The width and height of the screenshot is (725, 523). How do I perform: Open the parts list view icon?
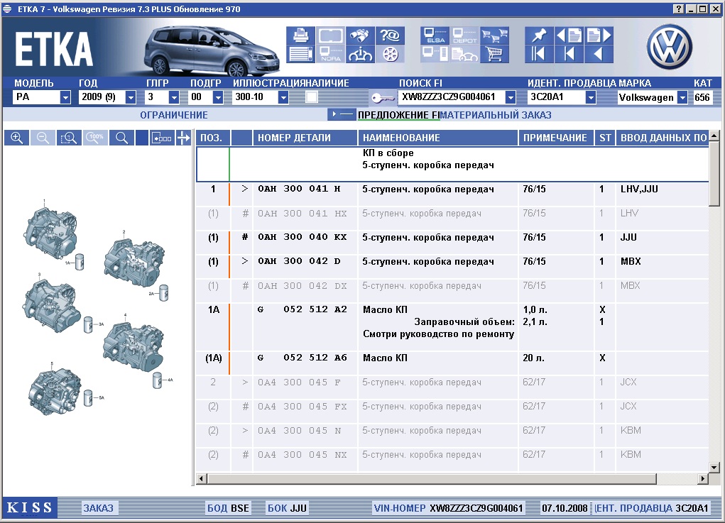point(300,54)
